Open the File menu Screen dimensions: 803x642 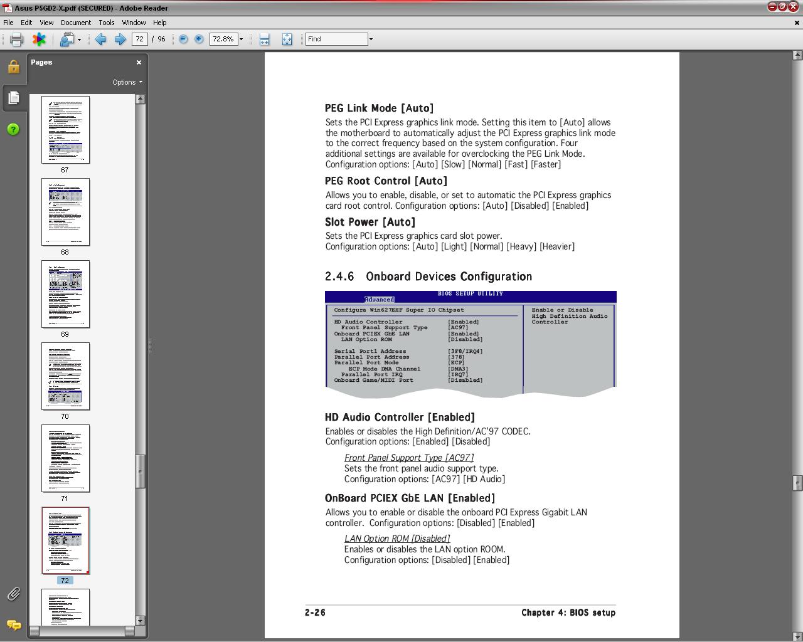(x=8, y=22)
